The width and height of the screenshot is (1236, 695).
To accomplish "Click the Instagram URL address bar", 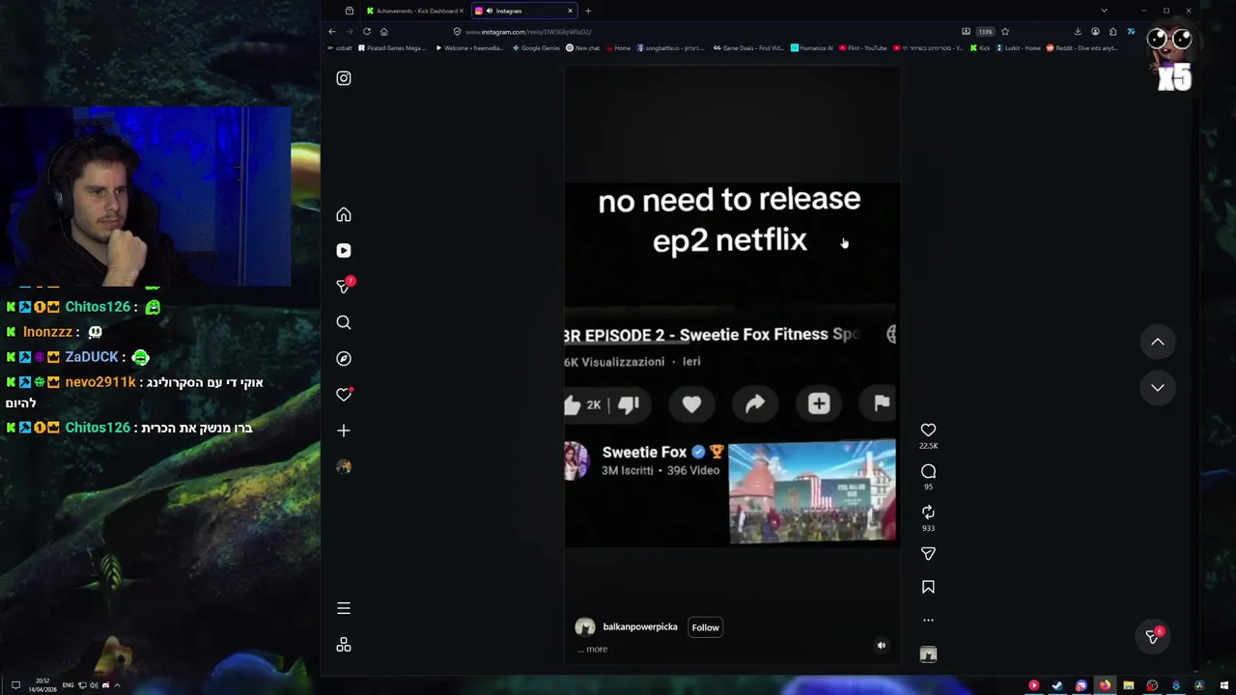I will [x=705, y=32].
